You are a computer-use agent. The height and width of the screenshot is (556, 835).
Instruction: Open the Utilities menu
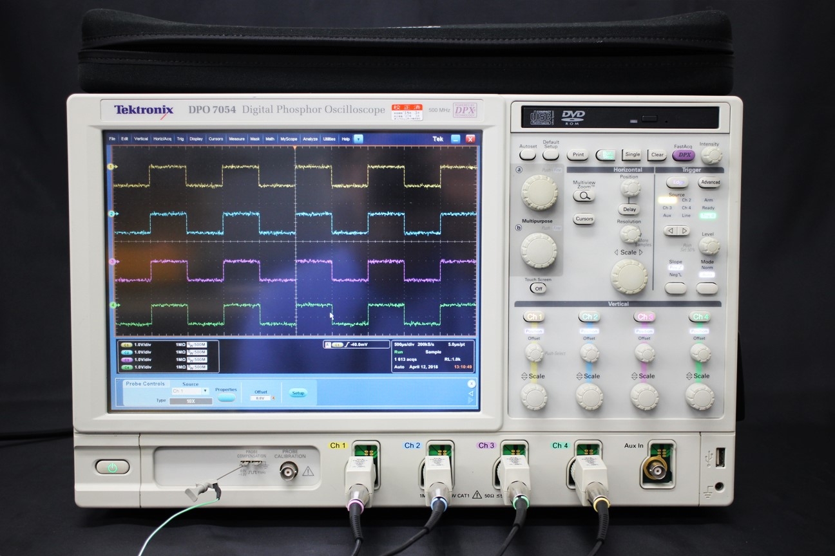coord(329,139)
